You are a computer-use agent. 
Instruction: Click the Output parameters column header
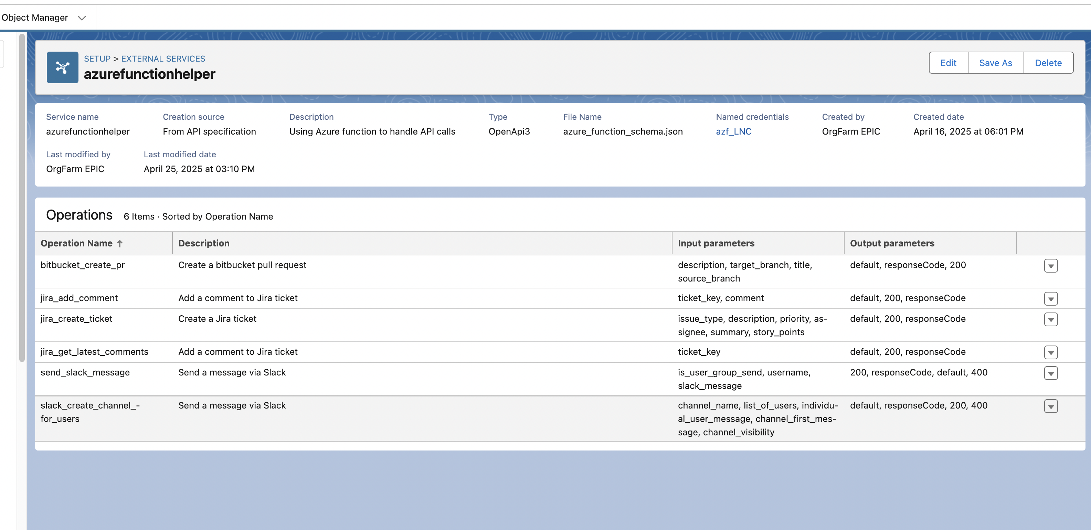[x=891, y=243]
